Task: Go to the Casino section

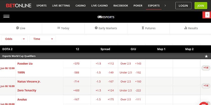Action: (80, 6)
